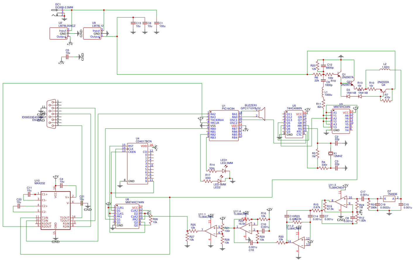Click the R3 390k resistor symbol
415x262 pixels.
pyautogui.click(x=369, y=205)
